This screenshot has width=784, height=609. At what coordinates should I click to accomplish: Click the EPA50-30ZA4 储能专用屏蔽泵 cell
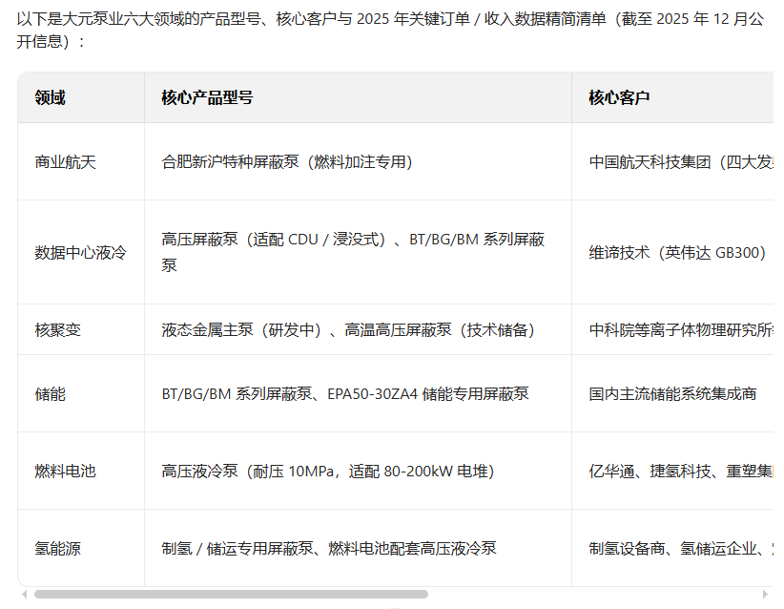(358, 394)
